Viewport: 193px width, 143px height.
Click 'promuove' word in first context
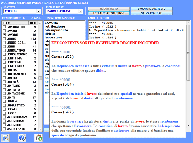[x=153, y=66]
